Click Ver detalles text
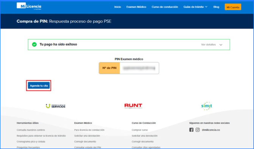This screenshot has width=254, height=149. coord(209,45)
